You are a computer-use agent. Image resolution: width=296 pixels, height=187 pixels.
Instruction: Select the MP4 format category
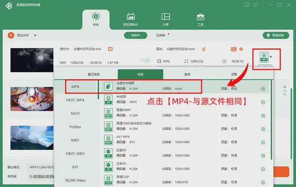click(75, 87)
